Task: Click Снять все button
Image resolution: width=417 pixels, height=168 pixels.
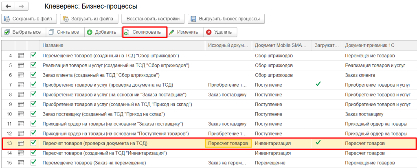Action: [x=65, y=32]
